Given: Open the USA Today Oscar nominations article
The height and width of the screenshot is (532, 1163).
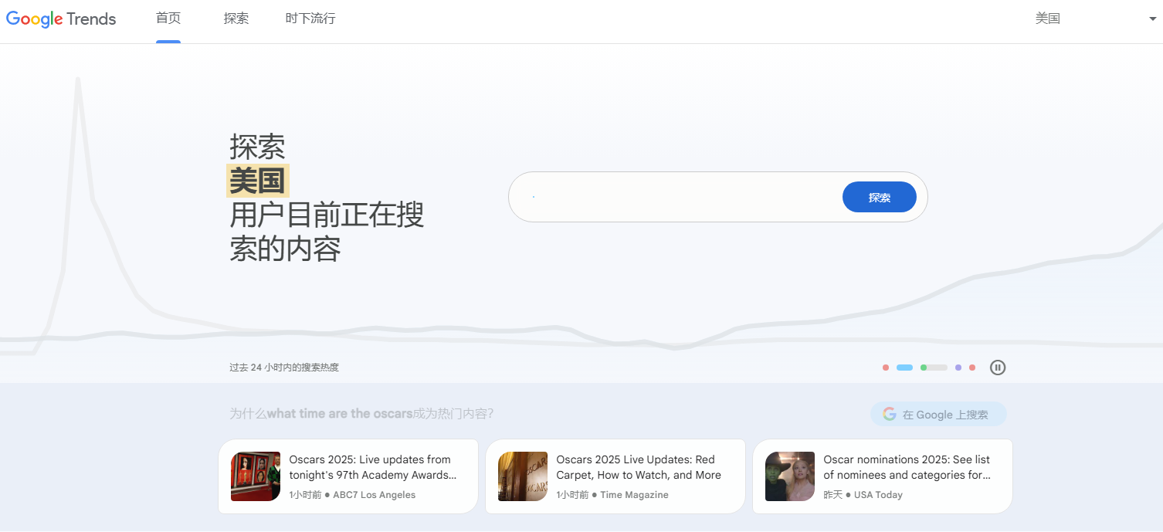Looking at the screenshot, I should [x=883, y=476].
